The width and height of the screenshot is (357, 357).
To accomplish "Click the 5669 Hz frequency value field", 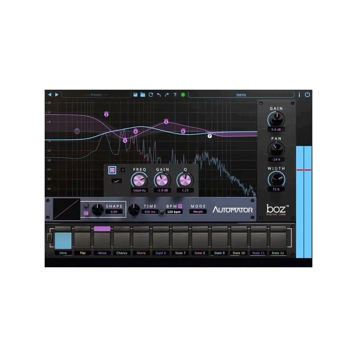I will (139, 191).
